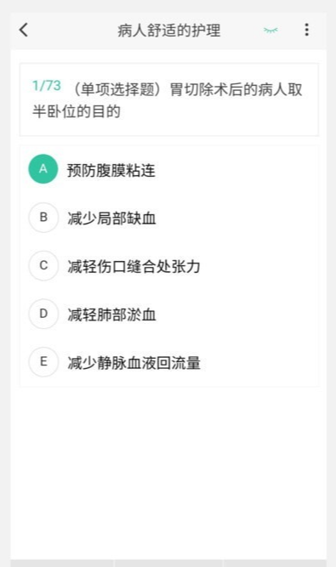
Task: Pick answer text 减轻伤口缝合处张力
Action: coord(134,267)
